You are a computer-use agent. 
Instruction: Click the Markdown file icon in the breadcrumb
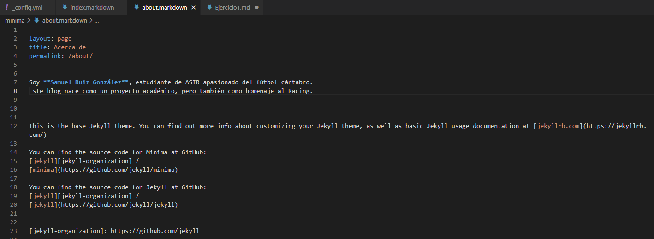37,21
